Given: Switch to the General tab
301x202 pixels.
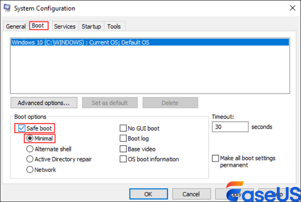Looking at the screenshot, I should [x=16, y=26].
